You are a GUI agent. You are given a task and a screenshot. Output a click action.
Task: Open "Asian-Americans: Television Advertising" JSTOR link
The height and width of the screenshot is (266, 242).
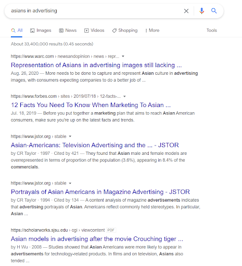(95, 145)
